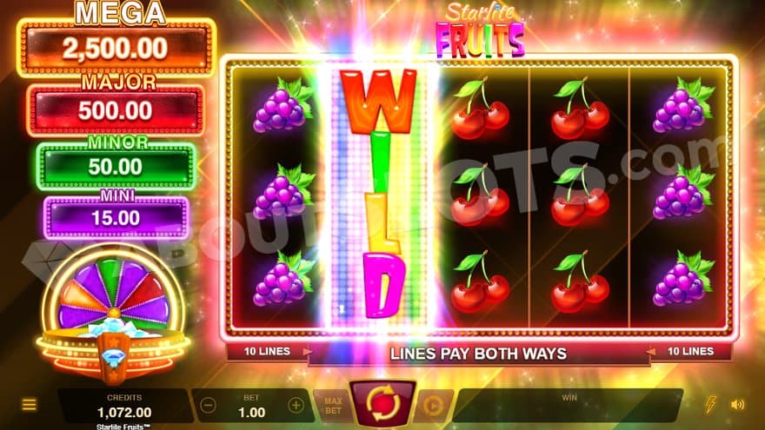The image size is (765, 430).
Task: Toggle quick spin lightning icon
Action: [710, 404]
